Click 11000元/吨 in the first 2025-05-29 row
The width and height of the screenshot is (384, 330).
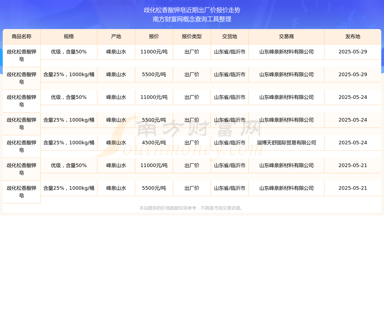[154, 52]
